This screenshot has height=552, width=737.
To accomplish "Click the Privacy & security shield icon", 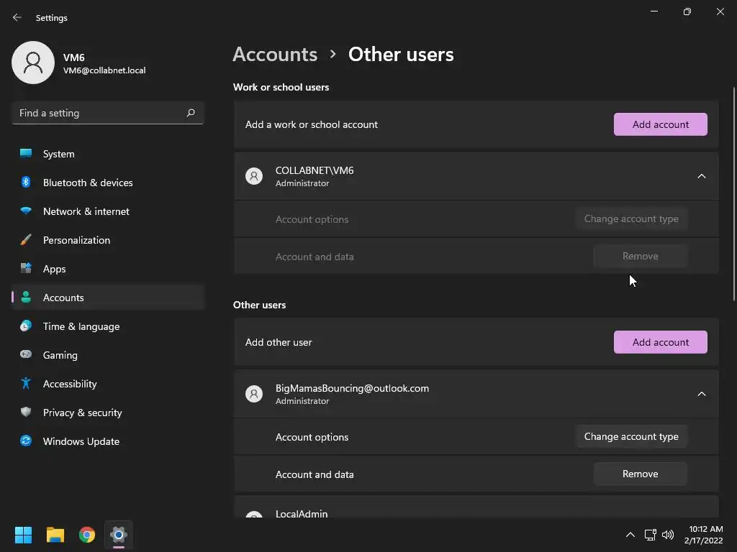I will 26,413.
